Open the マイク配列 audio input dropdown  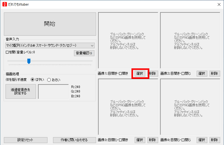pyautogui.click(x=50, y=46)
